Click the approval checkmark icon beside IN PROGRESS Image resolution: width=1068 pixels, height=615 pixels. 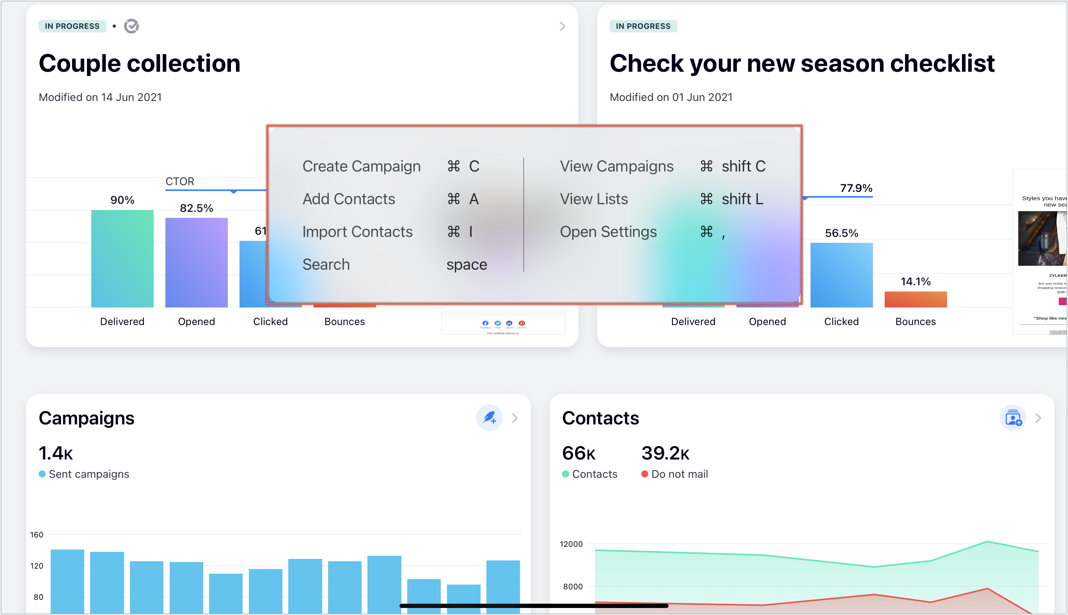(131, 26)
